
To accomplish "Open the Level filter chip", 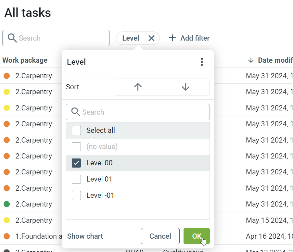I will point(131,38).
